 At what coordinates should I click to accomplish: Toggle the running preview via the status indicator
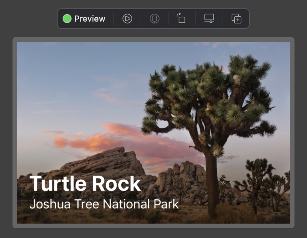click(67, 18)
